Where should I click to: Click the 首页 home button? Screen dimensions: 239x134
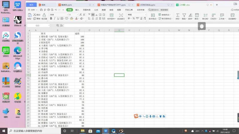tap(31, 5)
